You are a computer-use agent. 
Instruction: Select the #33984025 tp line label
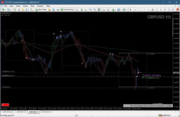pyautogui.click(x=6, y=87)
